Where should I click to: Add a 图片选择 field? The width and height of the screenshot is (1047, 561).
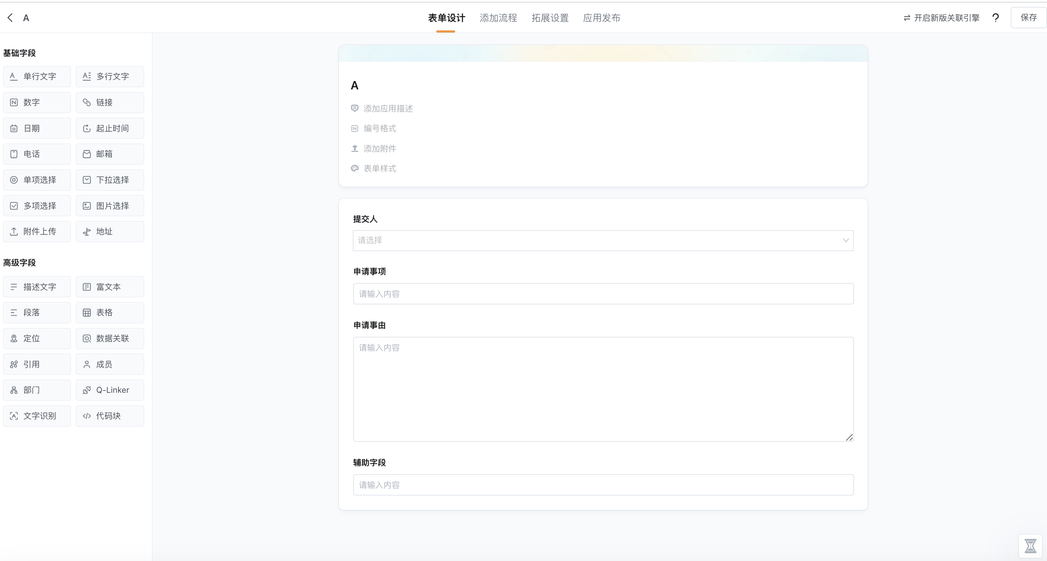coord(110,206)
